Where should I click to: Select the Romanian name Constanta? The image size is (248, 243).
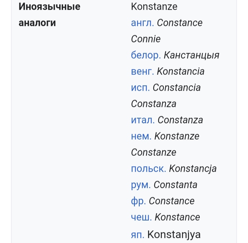(x=175, y=185)
